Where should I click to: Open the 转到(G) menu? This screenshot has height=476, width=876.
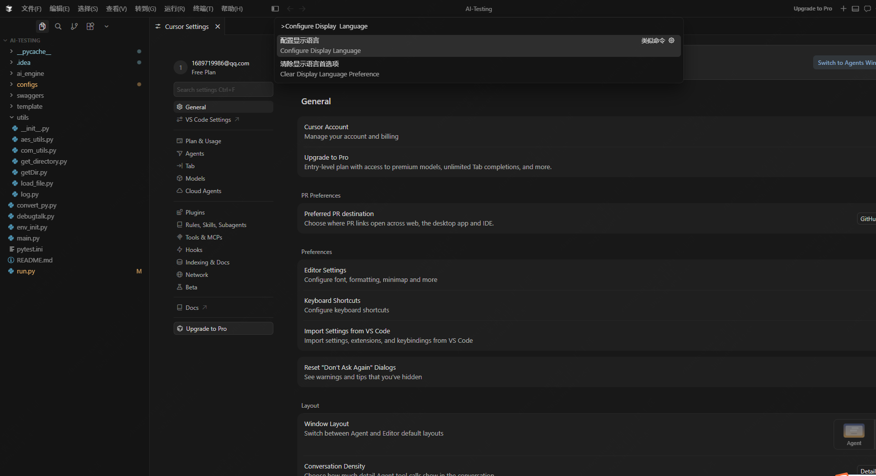coord(145,8)
